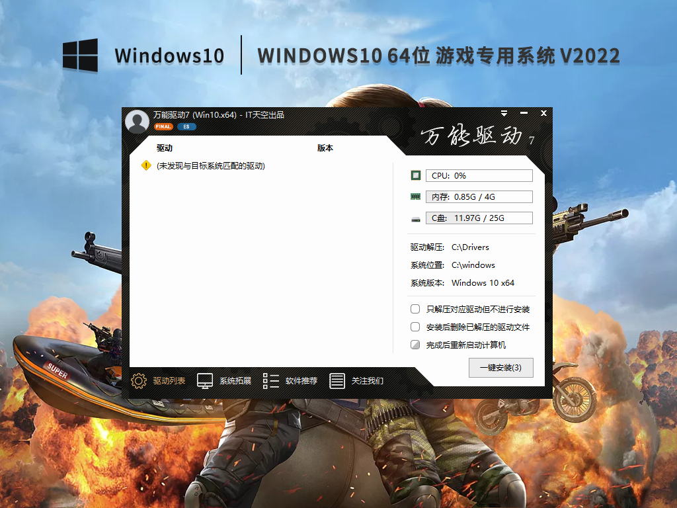Click the CPU: 0% usage bar
The image size is (677, 508).
click(479, 175)
